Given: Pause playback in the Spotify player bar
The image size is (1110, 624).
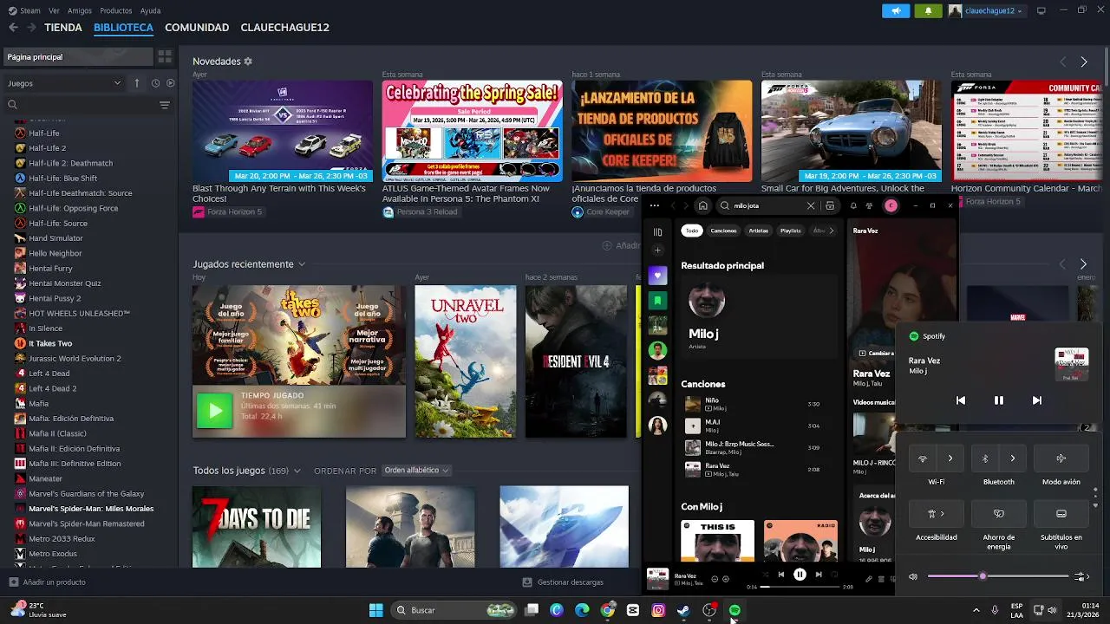Looking at the screenshot, I should pyautogui.click(x=800, y=574).
